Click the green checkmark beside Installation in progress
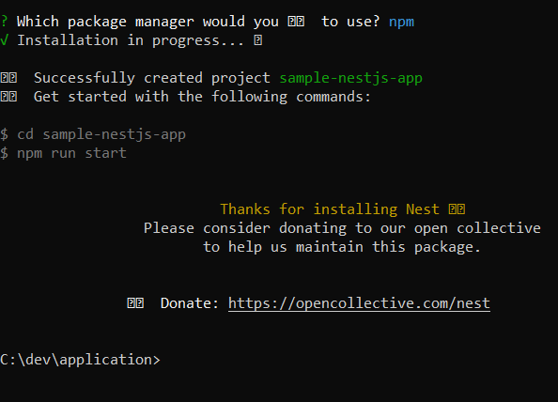 click(x=5, y=40)
